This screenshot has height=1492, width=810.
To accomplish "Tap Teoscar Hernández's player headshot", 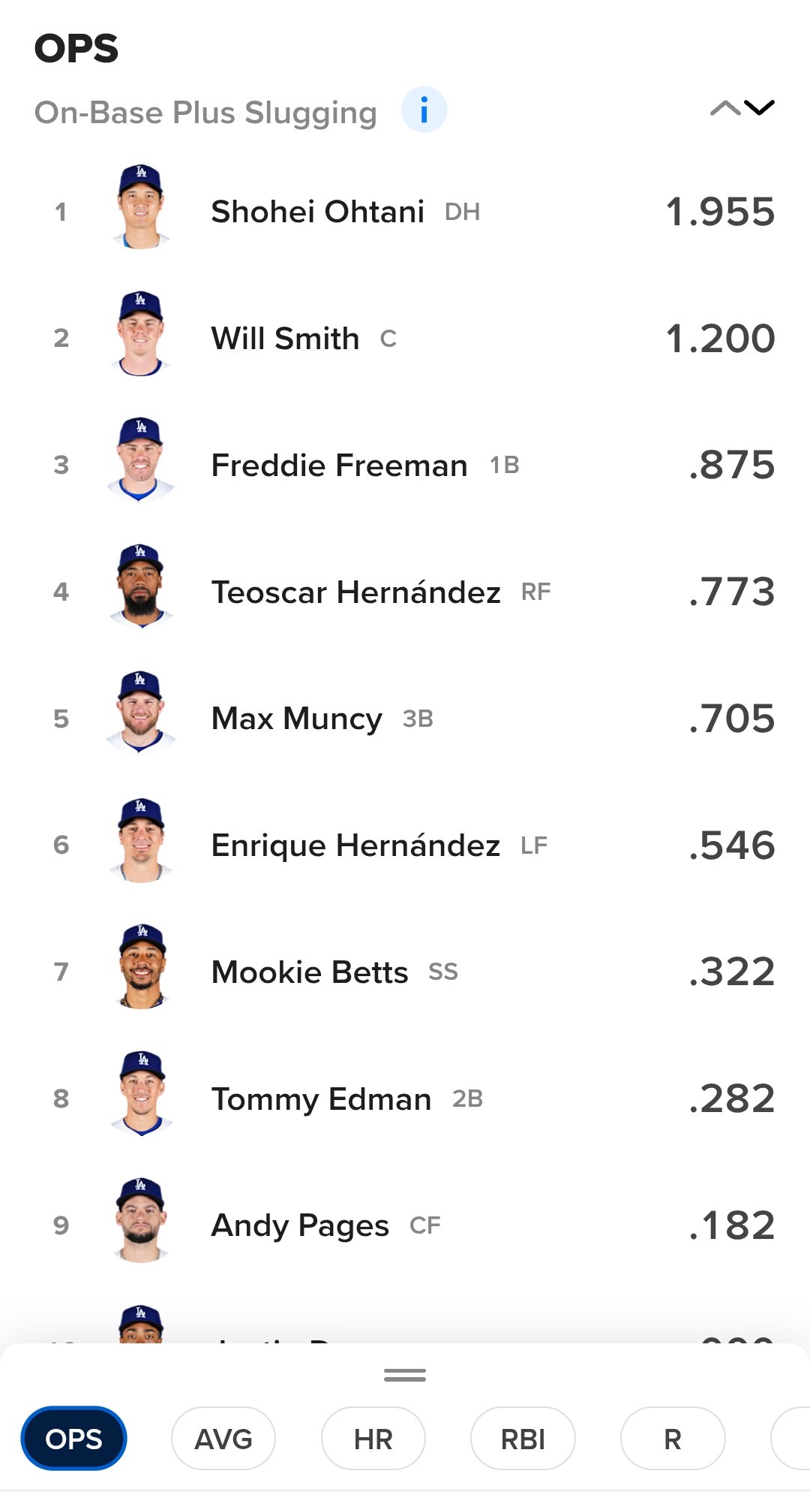I will point(140,588).
